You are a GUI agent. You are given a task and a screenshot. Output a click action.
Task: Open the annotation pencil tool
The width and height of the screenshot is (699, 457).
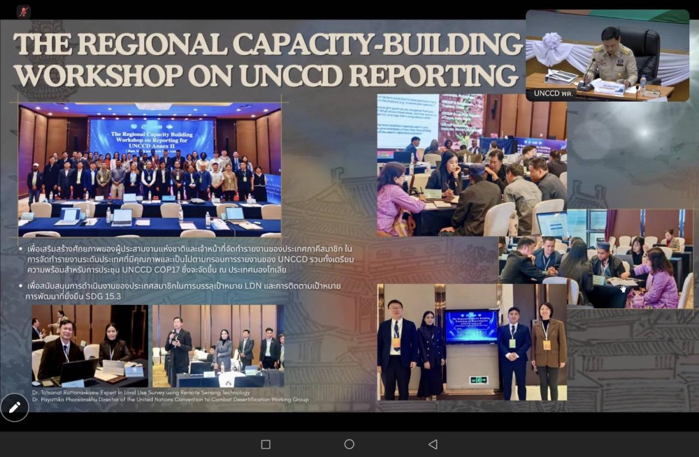(15, 407)
